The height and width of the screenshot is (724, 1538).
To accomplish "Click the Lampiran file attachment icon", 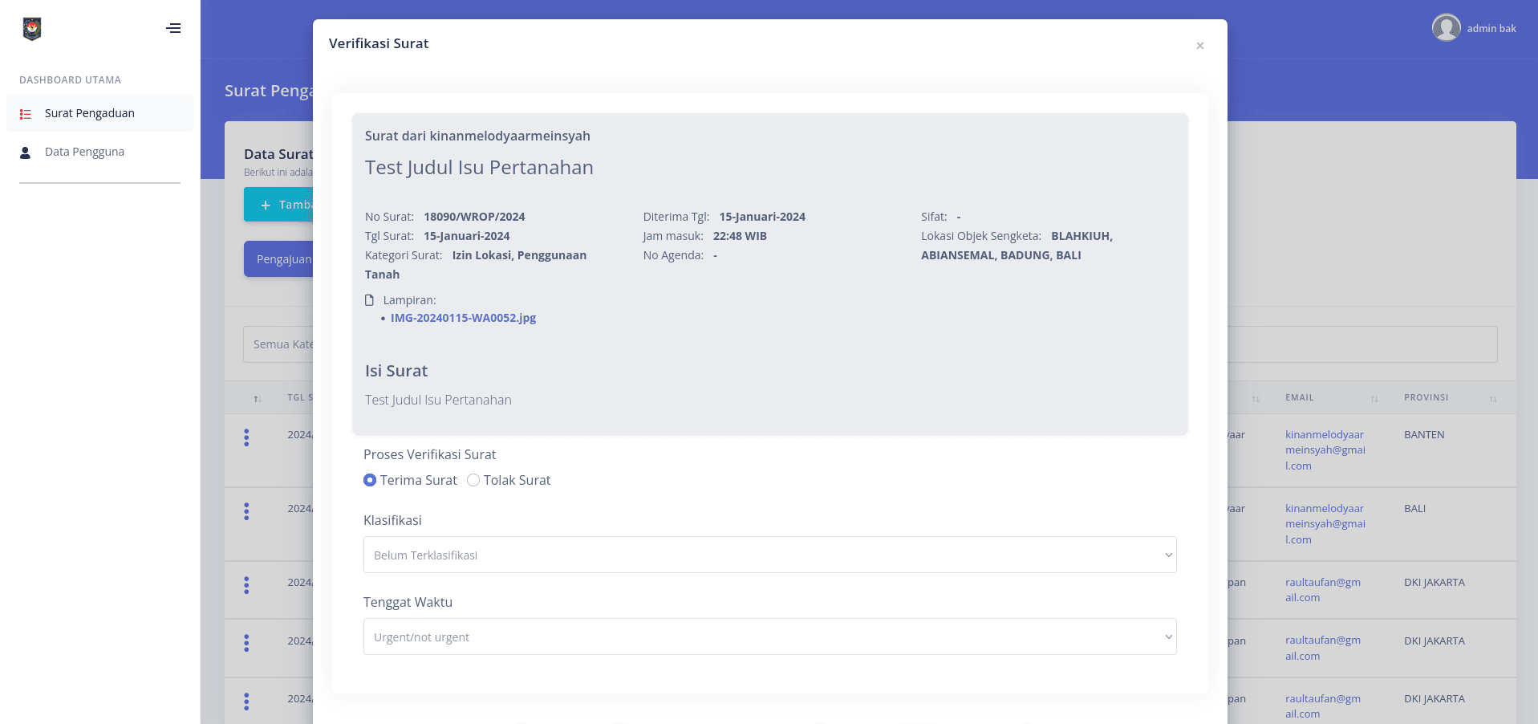I will (x=370, y=300).
